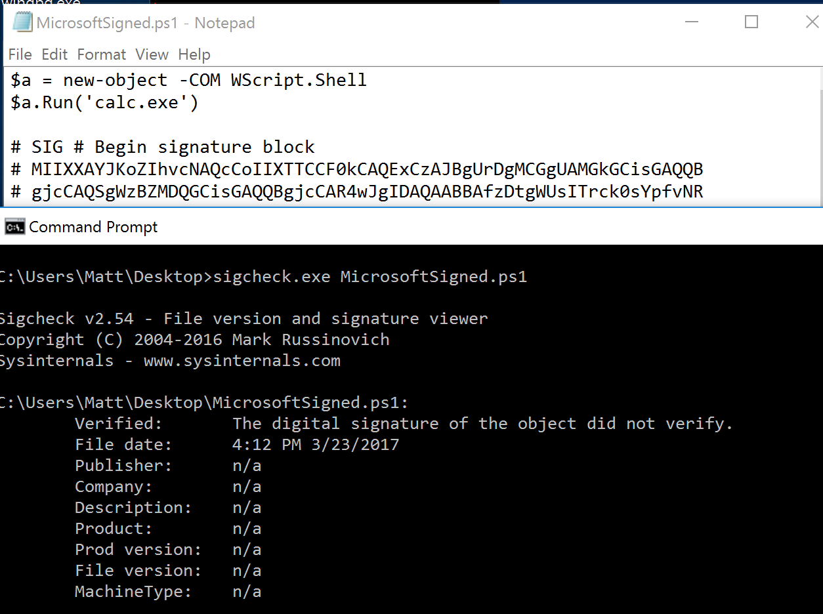823x614 pixels.
Task: Click the 'Begin signature block' comment line
Action: point(163,147)
